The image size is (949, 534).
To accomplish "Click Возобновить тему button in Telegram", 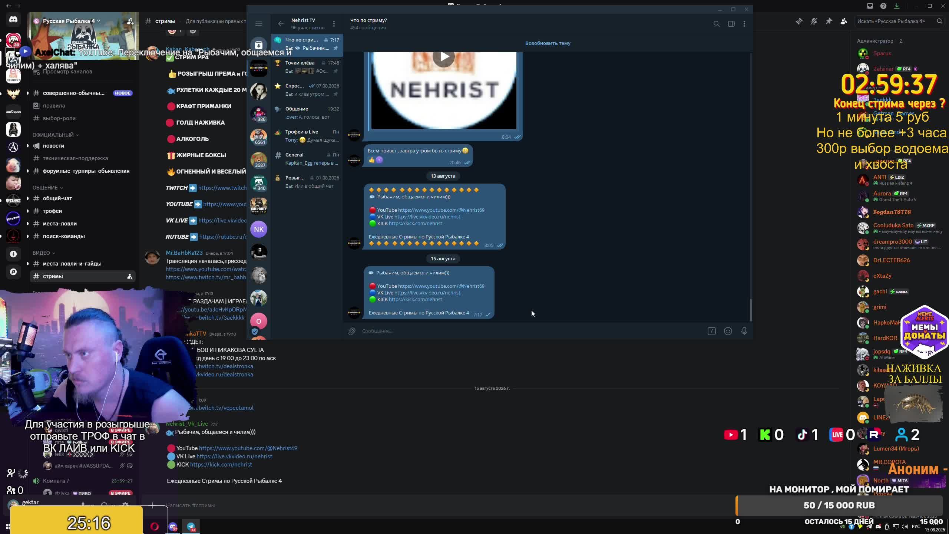I will [548, 43].
